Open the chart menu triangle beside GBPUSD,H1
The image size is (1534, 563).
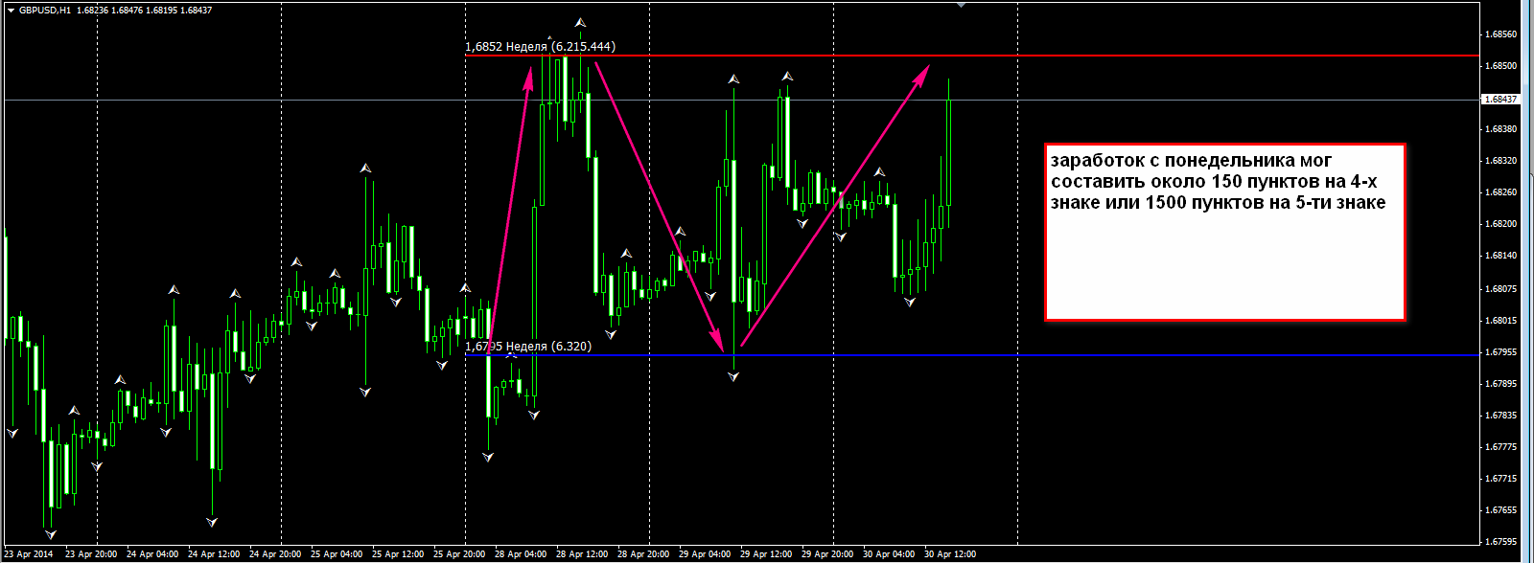tap(11, 10)
